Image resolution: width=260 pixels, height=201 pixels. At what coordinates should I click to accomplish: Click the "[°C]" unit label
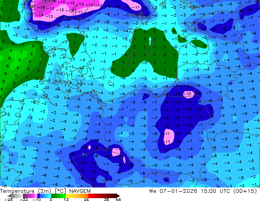coord(60,191)
